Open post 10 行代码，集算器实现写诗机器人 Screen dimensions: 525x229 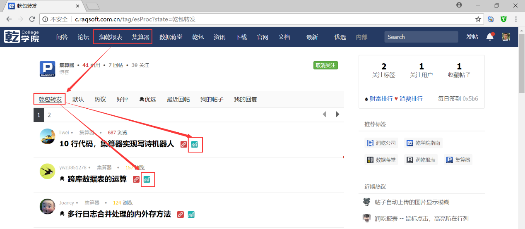[117, 144]
